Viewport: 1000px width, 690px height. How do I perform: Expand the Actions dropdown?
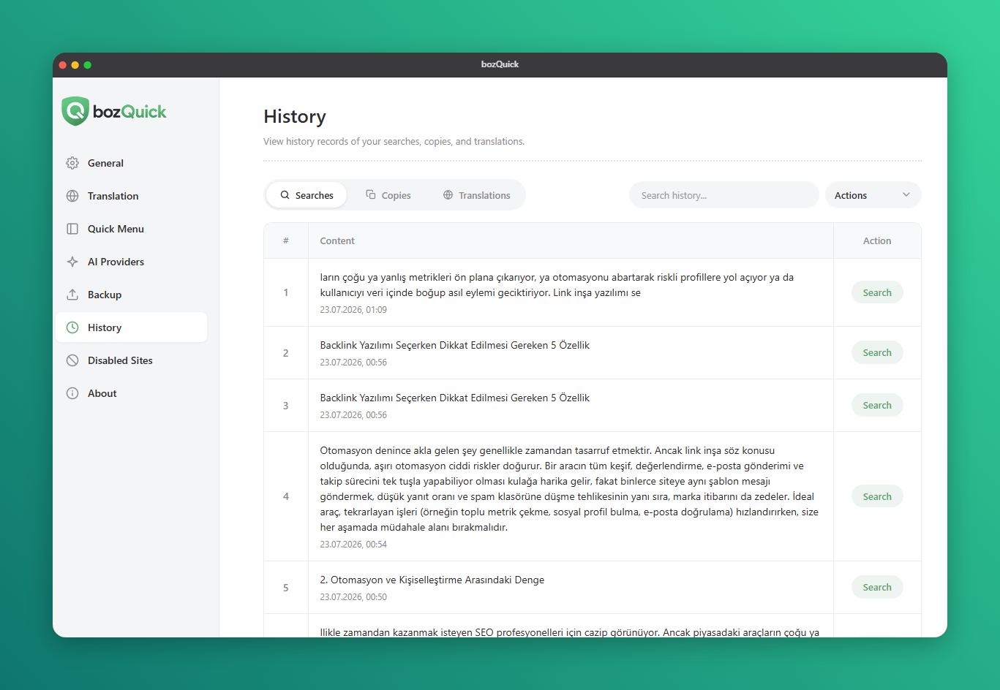[x=873, y=195]
